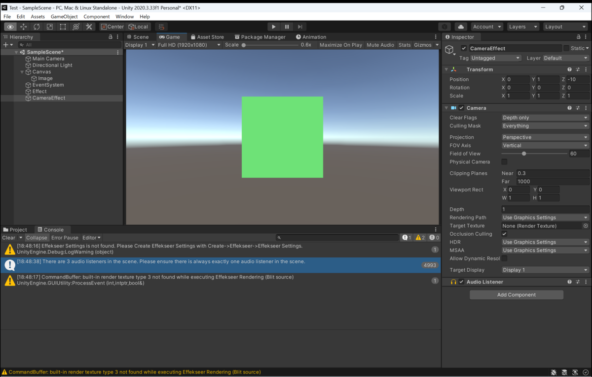
Task: Open the Inspector panel options menu
Action: (x=586, y=37)
